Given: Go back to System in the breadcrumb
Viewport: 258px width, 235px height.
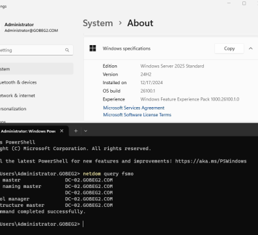Looking at the screenshot, I should point(98,23).
